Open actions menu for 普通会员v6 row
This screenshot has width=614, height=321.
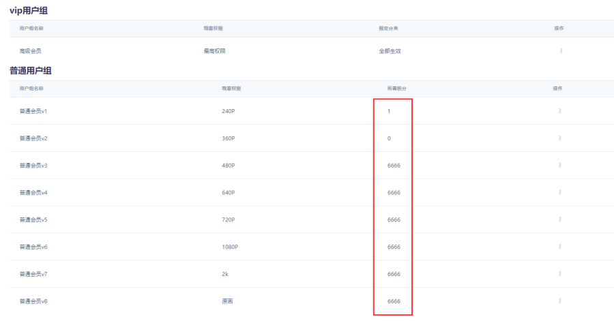pos(559,247)
